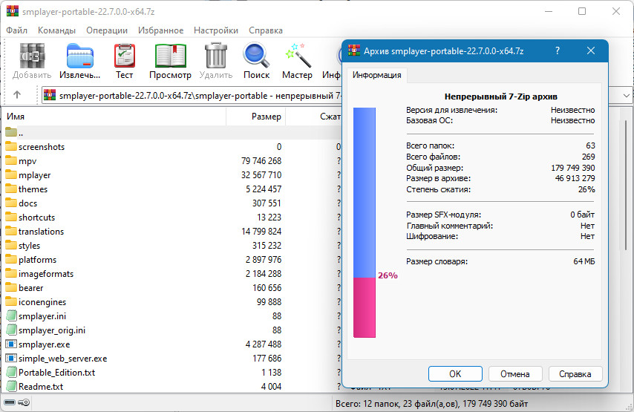Select the platforms folder row
Image resolution: width=634 pixels, height=412 pixels.
[171, 260]
